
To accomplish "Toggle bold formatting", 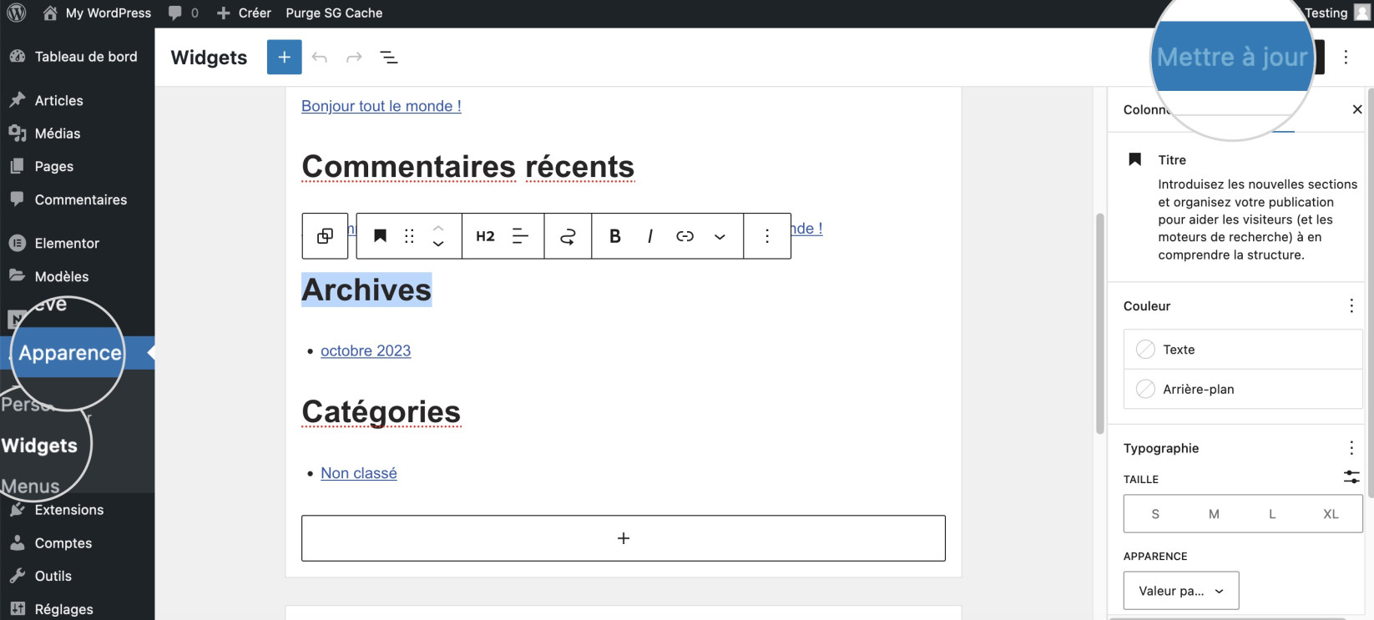I will point(615,236).
